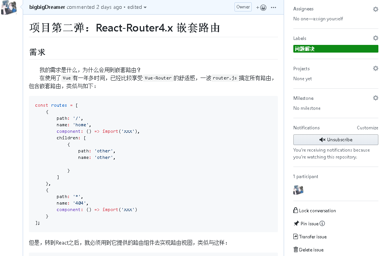Click the commenter avatar beside the comment

coord(9,7)
